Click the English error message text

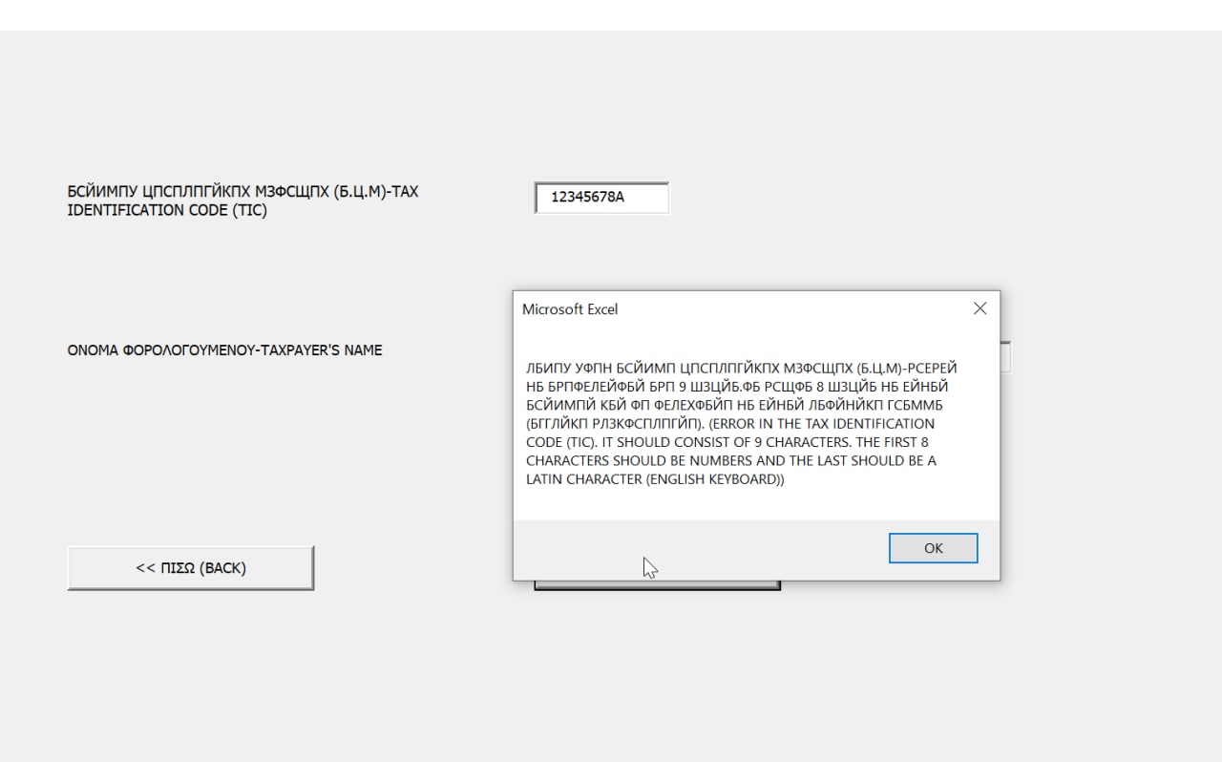pyautogui.click(x=730, y=452)
